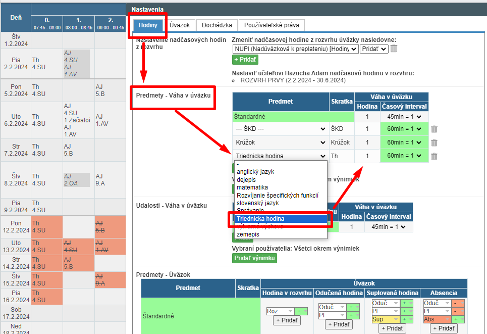Click ROZVRH PRVY (2.2.2024 - 30.6.2024) entry
The width and height of the screenshot is (487, 334).
(x=293, y=80)
